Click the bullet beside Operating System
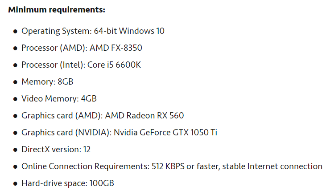Image resolution: width=326 pixels, height=195 pixels. 15,32
